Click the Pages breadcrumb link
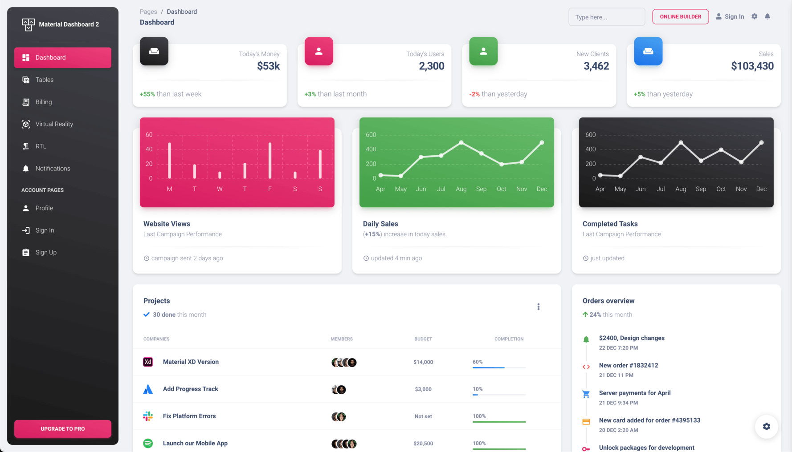 pyautogui.click(x=148, y=12)
